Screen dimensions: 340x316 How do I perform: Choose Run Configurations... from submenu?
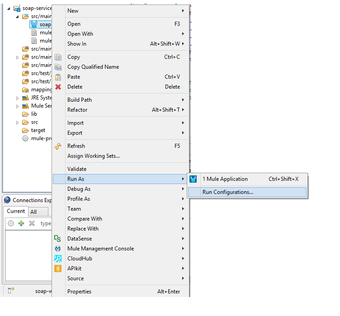click(x=247, y=192)
